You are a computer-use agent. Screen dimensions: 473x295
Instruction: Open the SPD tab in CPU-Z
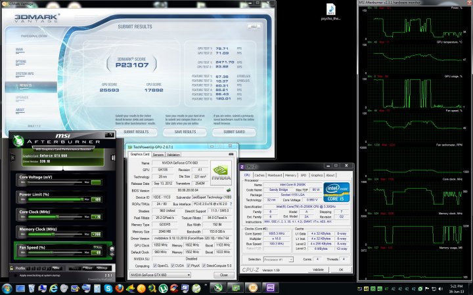pos(304,175)
